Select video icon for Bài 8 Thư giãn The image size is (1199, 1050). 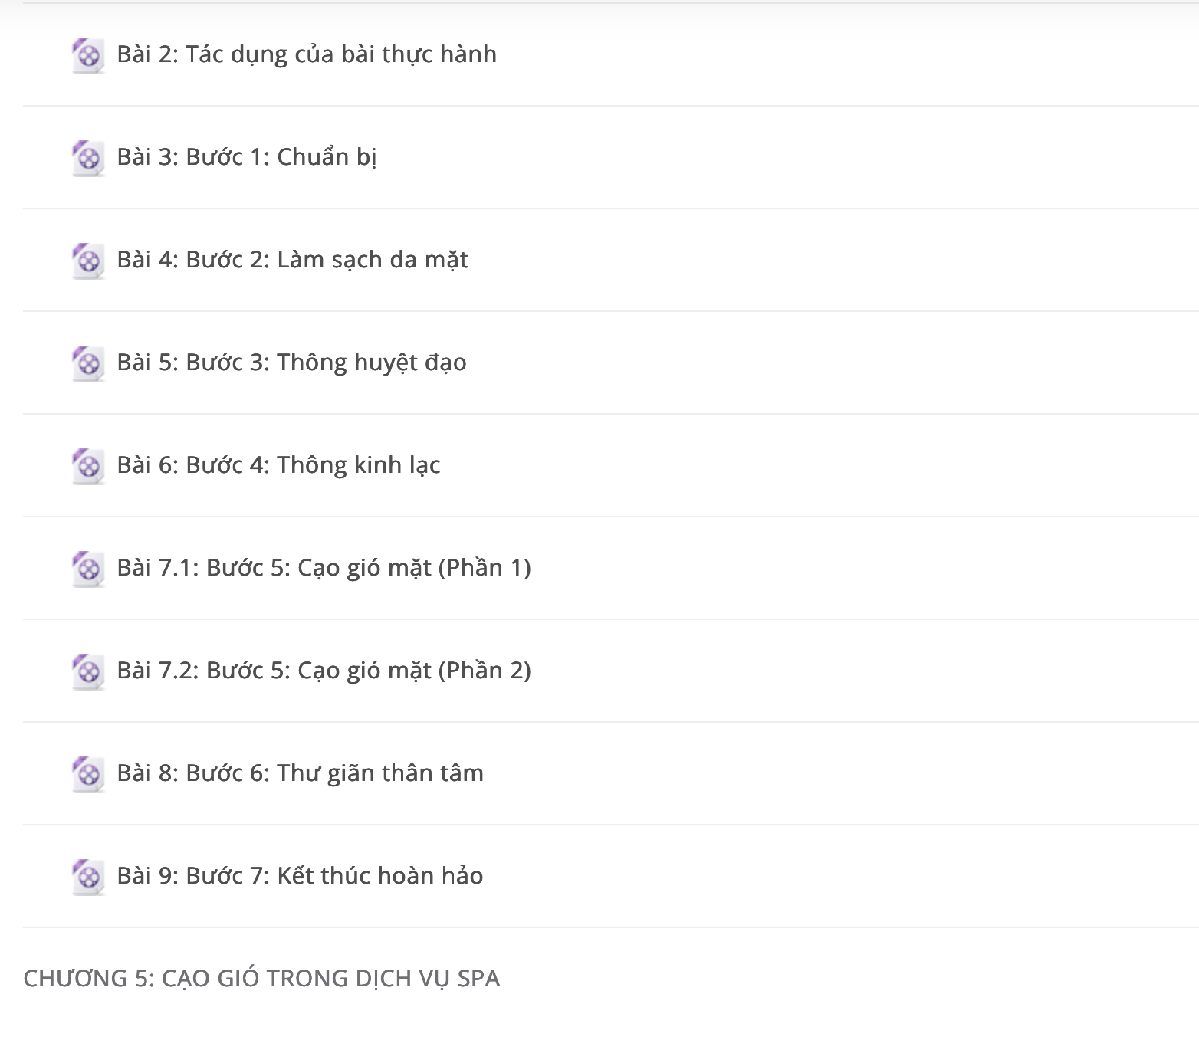[x=88, y=775]
